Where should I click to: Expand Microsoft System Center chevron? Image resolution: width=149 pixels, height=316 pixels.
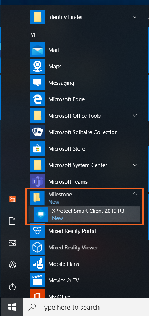pos(135,165)
